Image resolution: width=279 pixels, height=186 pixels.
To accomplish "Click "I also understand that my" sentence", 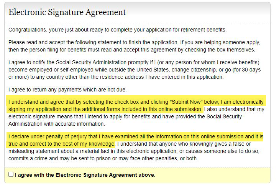I will [235, 109].
